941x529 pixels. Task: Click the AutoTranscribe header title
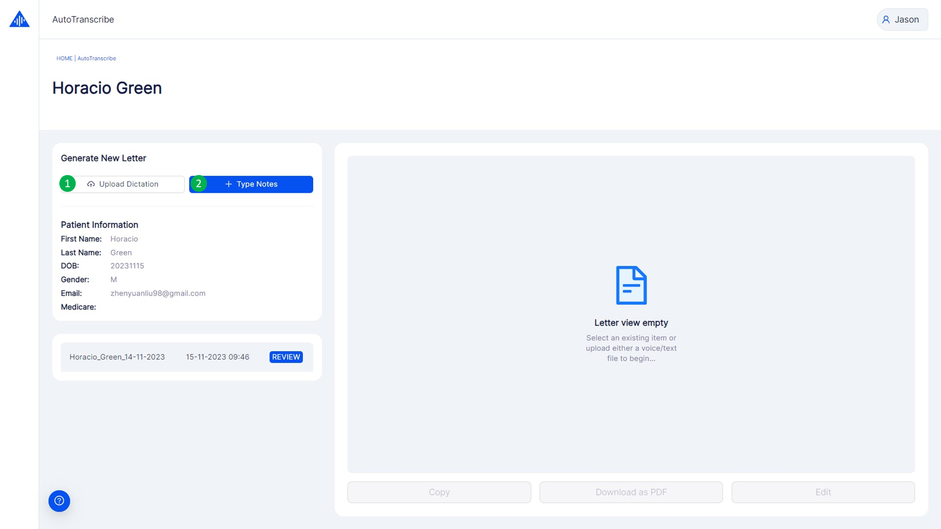pyautogui.click(x=83, y=20)
